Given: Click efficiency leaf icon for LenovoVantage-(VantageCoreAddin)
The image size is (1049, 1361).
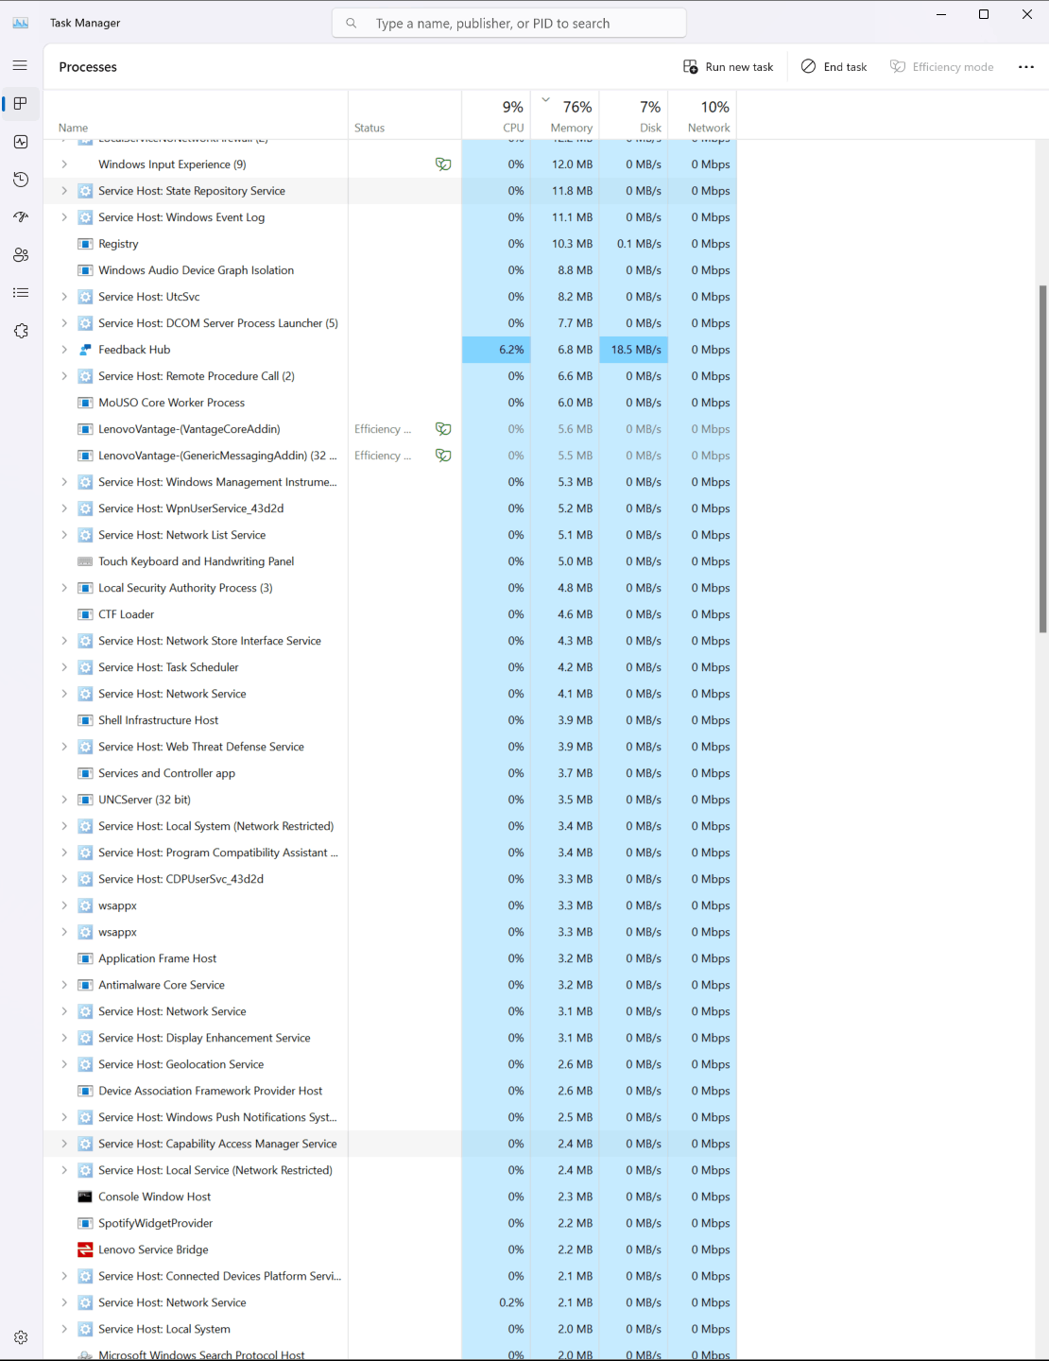Looking at the screenshot, I should [x=443, y=429].
